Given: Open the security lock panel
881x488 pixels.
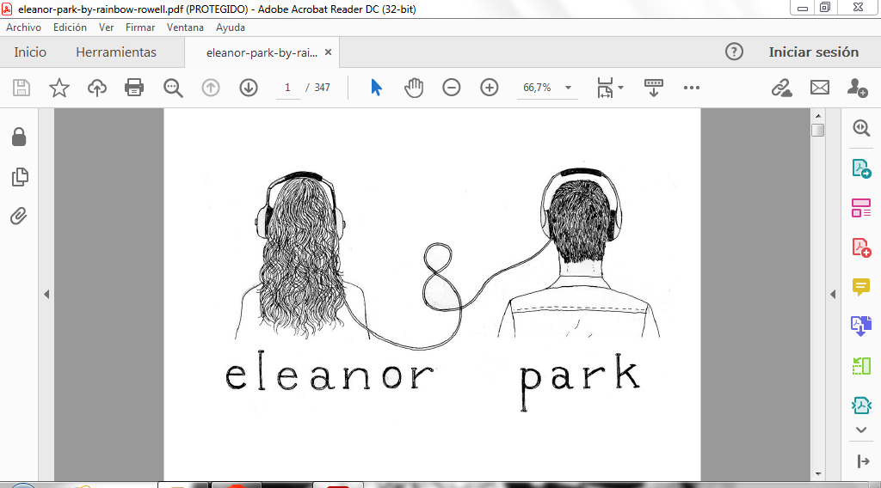Looking at the screenshot, I should pyautogui.click(x=19, y=137).
